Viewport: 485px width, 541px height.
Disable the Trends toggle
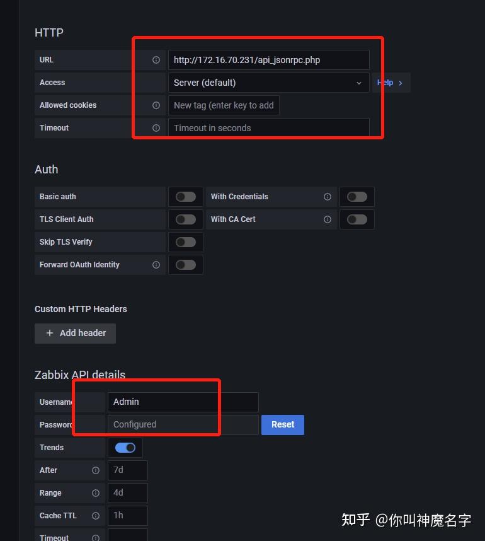coord(125,448)
